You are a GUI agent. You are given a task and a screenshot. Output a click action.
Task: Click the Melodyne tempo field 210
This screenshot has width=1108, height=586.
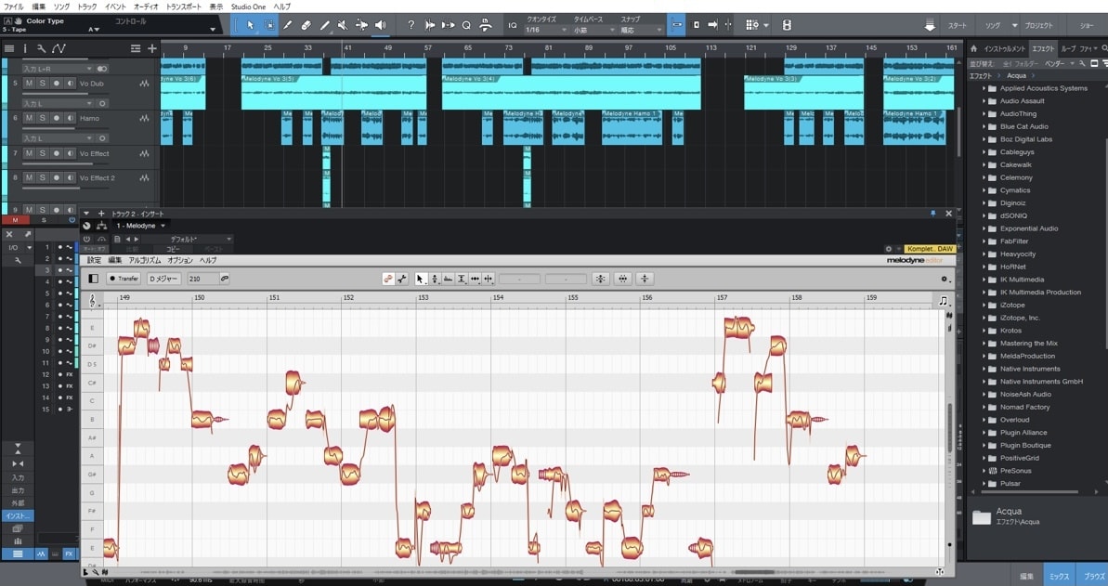tap(202, 279)
